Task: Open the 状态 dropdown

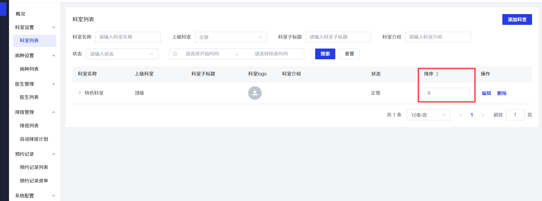Action: [122, 54]
